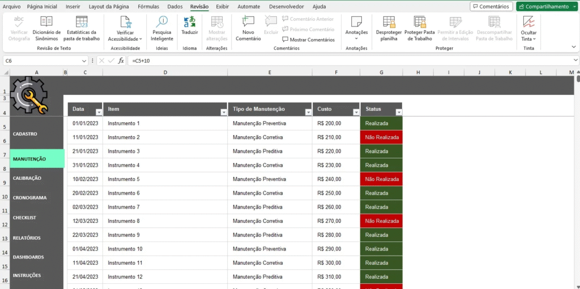Image resolution: width=580 pixels, height=289 pixels.
Task: Open the Data column filter dropdown
Action: click(99, 112)
